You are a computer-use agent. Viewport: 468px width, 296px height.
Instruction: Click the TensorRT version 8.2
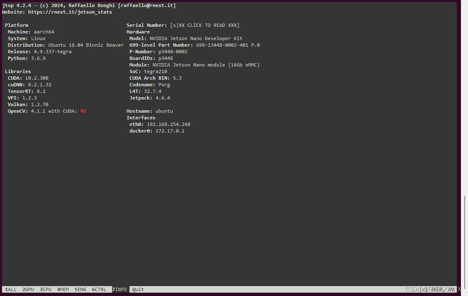coord(41,91)
